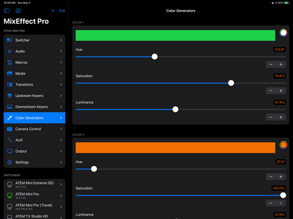Screen dimensions: 293x219
Task: Increase Color 1 Saturation with plus
Action: pos(281,91)
